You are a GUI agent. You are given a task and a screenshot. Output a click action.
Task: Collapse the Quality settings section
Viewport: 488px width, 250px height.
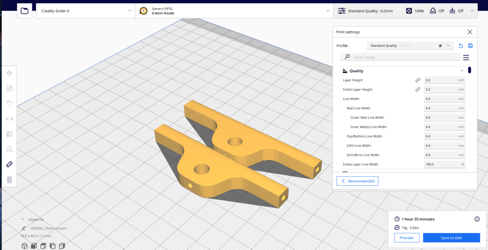pyautogui.click(x=461, y=71)
